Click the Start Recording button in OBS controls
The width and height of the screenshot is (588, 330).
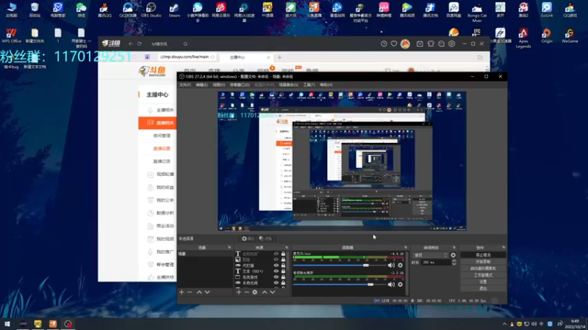(x=483, y=262)
